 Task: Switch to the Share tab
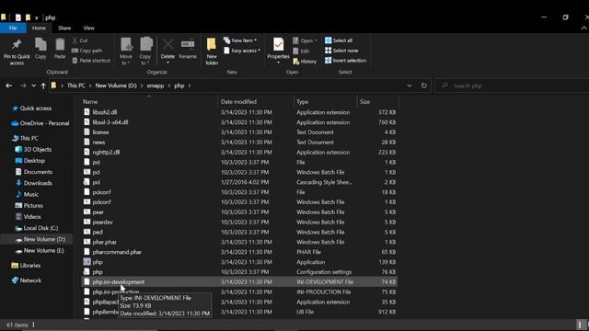pyautogui.click(x=64, y=29)
